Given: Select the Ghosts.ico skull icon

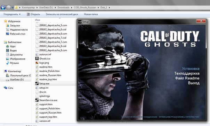Looking at the screenshot, I should 37,58.
